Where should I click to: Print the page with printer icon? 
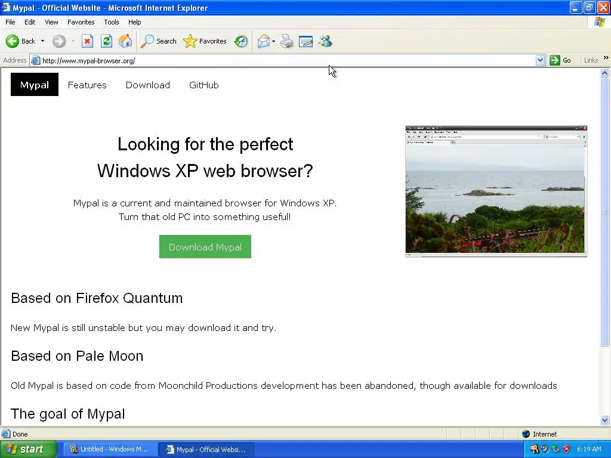tap(287, 41)
